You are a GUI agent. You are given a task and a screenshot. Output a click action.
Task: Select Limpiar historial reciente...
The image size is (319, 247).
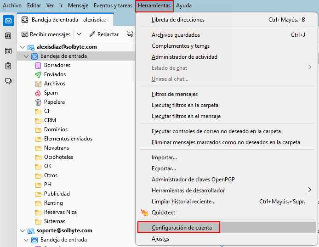[227, 202]
